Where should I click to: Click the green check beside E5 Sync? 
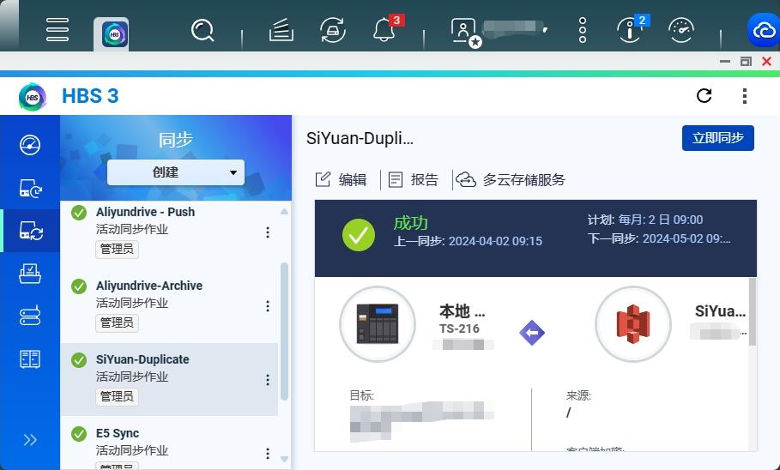tap(79, 434)
